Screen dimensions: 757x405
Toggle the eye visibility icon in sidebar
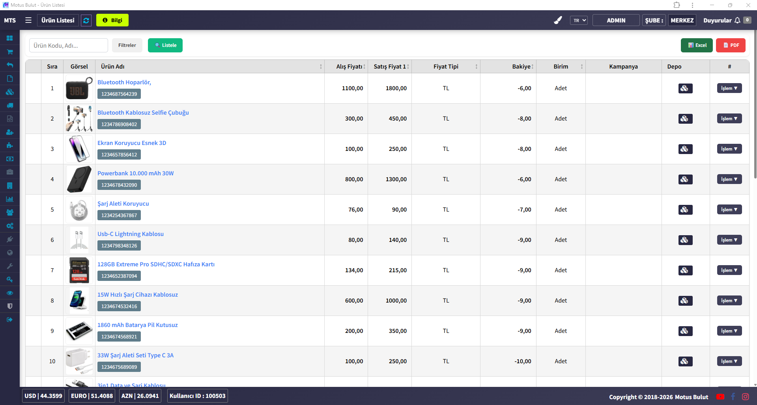10,293
